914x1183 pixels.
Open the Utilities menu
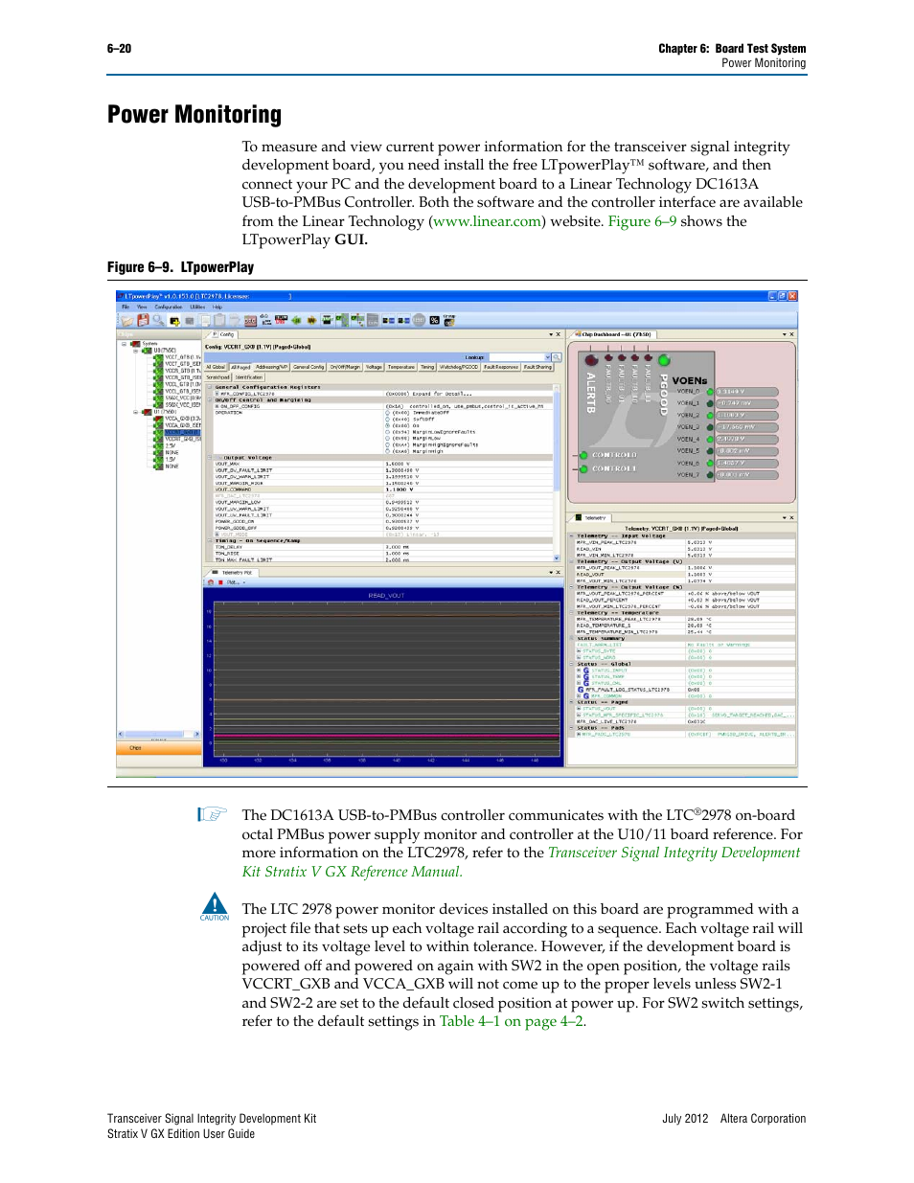(197, 307)
